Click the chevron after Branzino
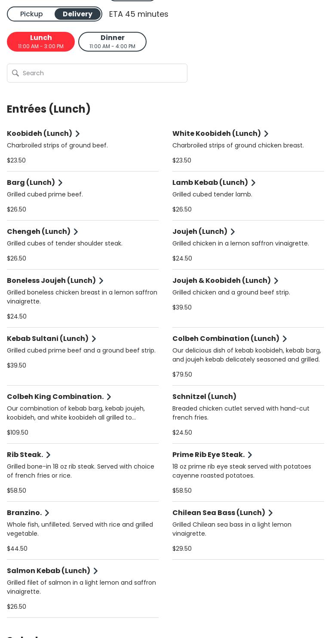The height and width of the screenshot is (638, 331). 47,513
